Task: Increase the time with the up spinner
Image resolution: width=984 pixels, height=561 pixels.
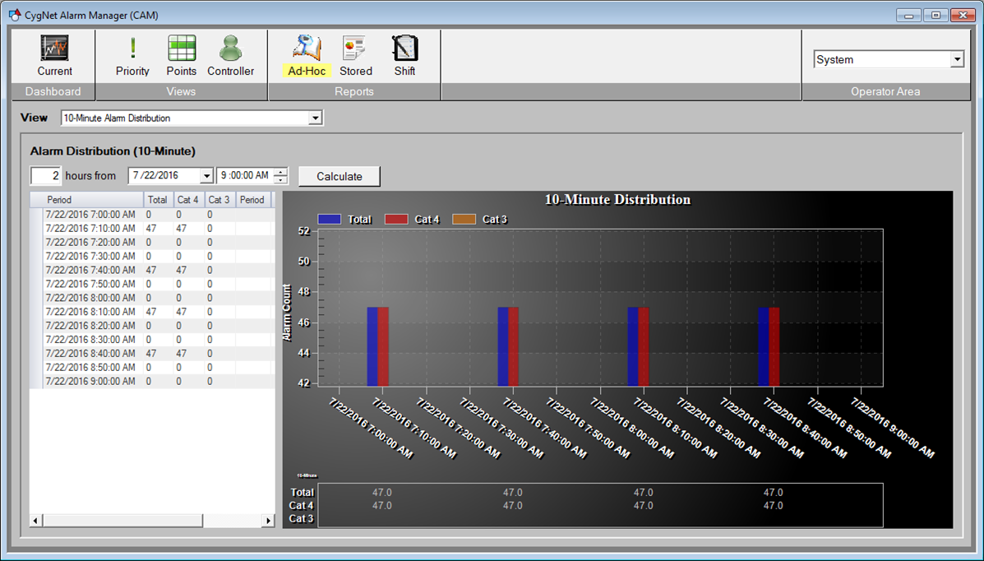Action: tap(281, 171)
